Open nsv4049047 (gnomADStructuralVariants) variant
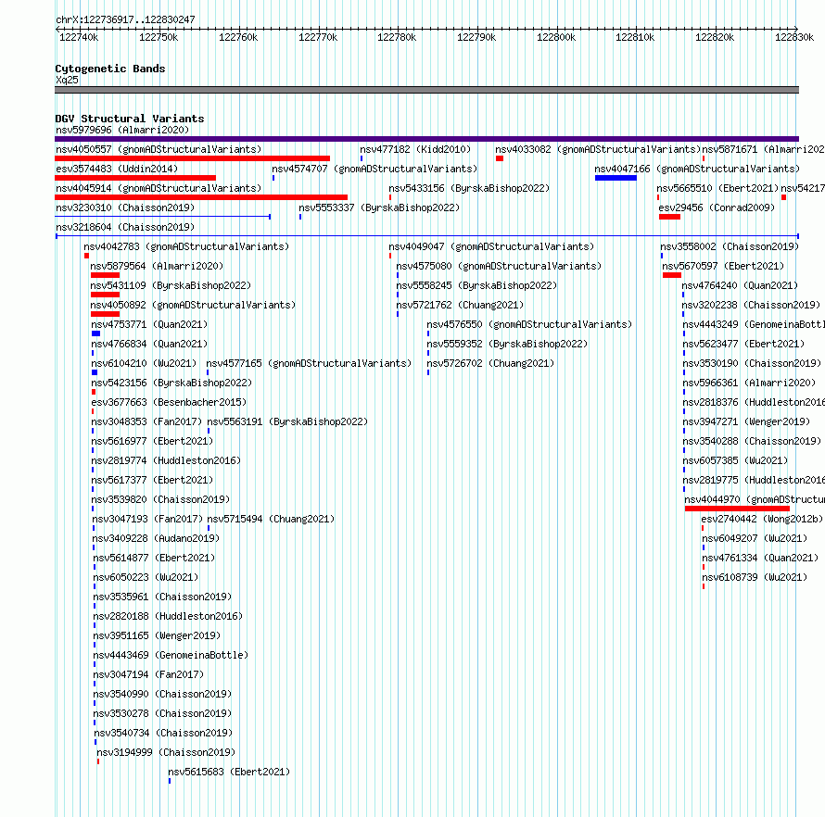This screenshot has width=825, height=817. click(x=491, y=246)
